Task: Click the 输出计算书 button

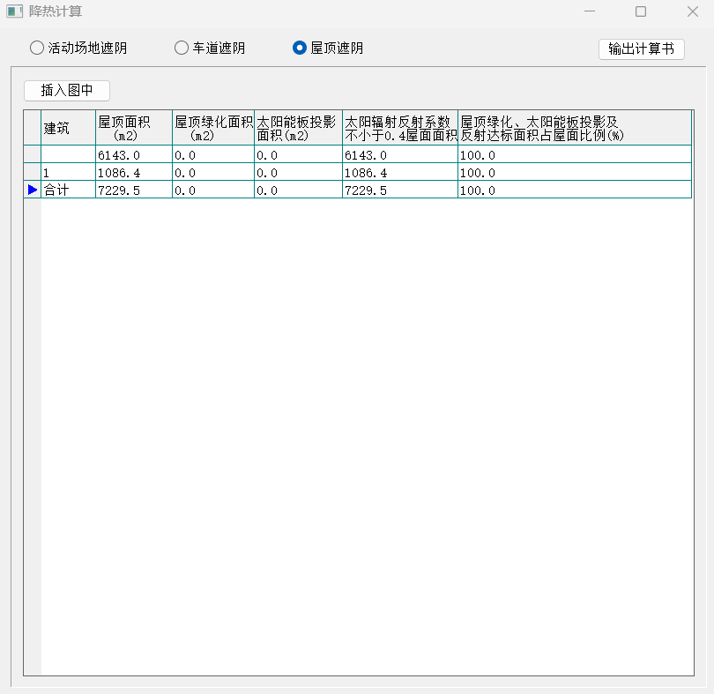Action: (x=641, y=49)
